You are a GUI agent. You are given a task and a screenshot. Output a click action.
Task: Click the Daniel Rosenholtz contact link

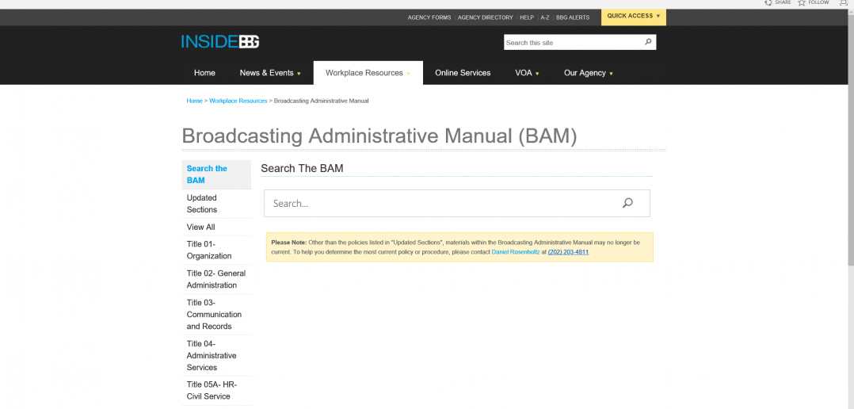(x=515, y=253)
